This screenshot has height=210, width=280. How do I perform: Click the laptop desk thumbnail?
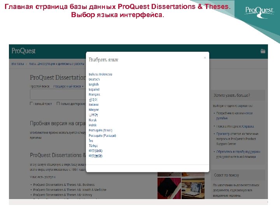point(193,188)
